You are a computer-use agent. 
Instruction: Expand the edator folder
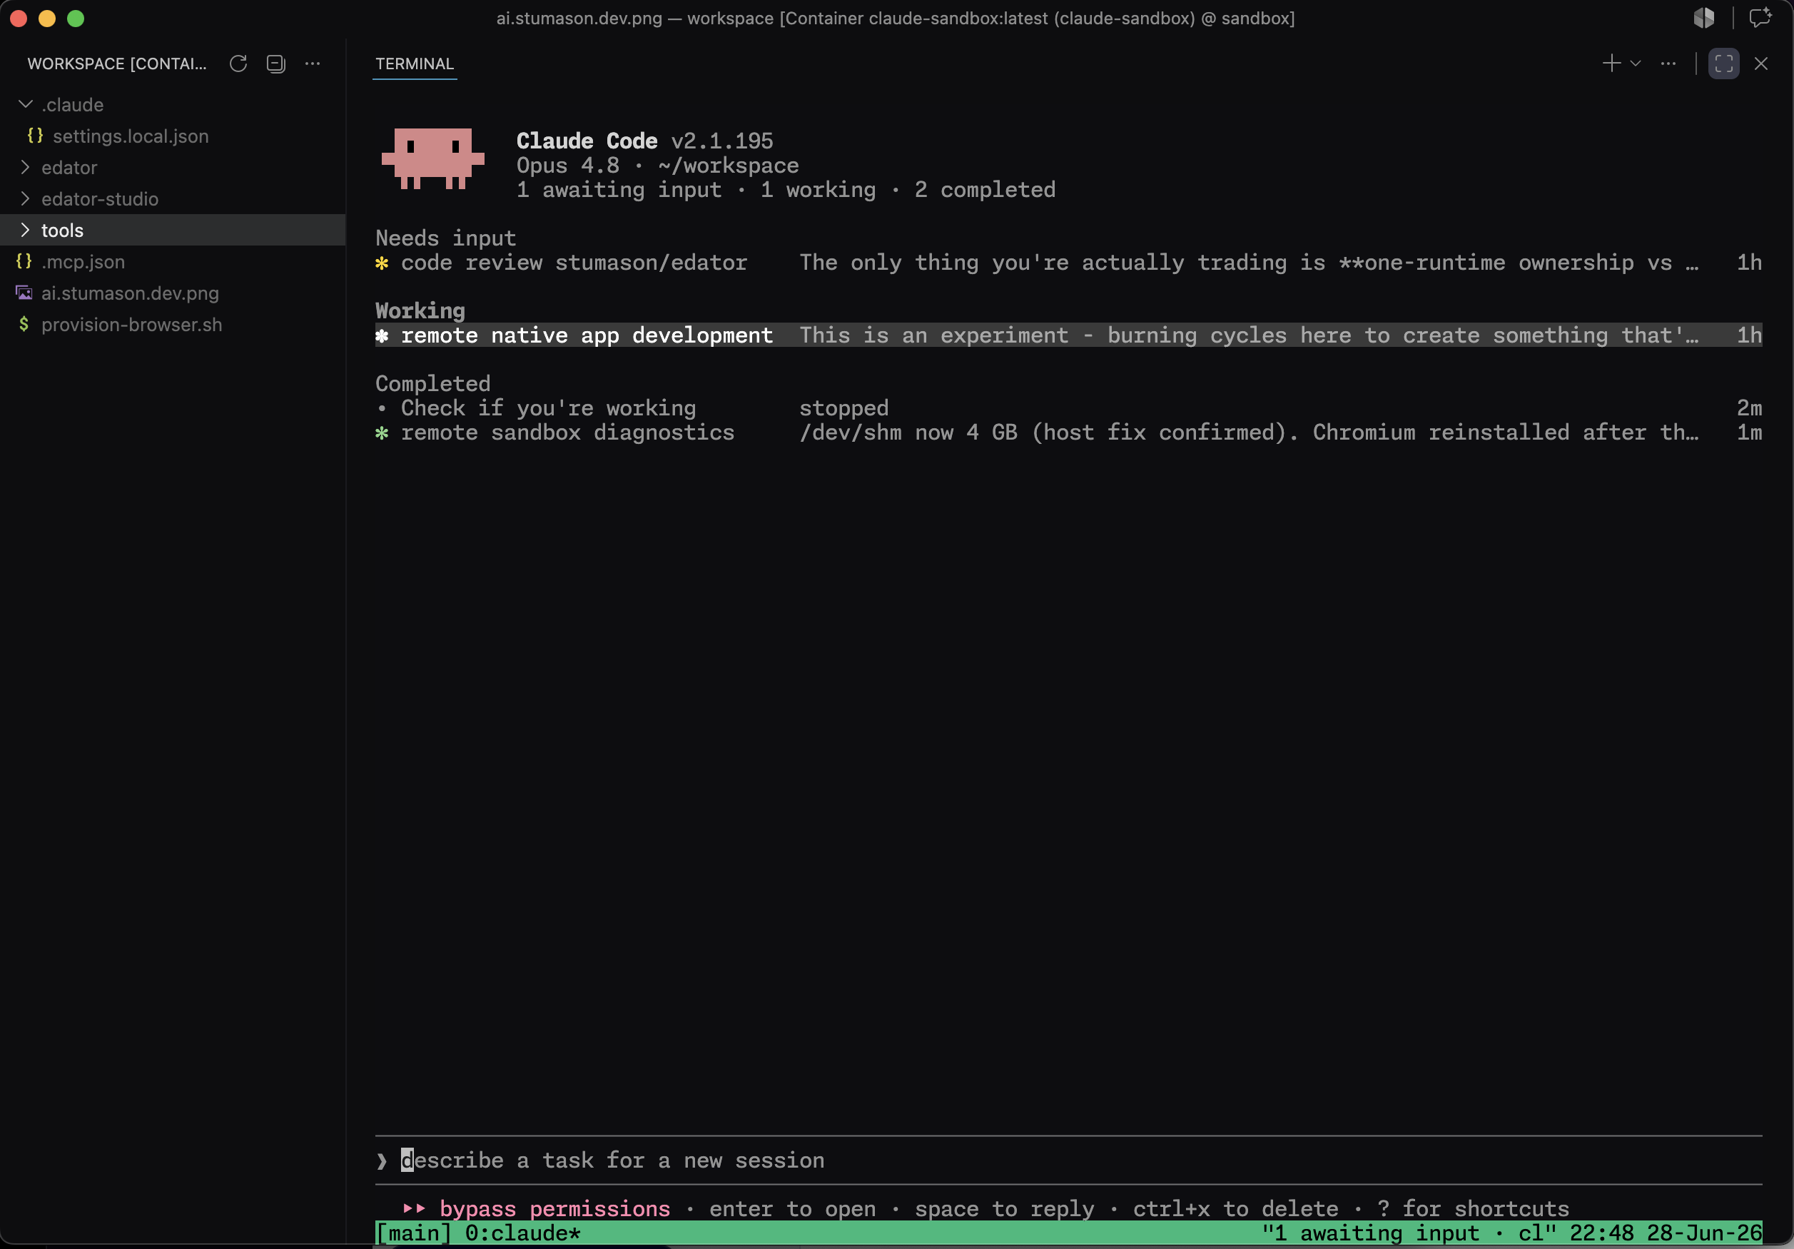(x=173, y=167)
